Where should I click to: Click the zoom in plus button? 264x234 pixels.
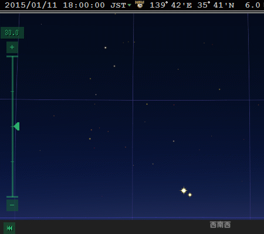(12, 47)
